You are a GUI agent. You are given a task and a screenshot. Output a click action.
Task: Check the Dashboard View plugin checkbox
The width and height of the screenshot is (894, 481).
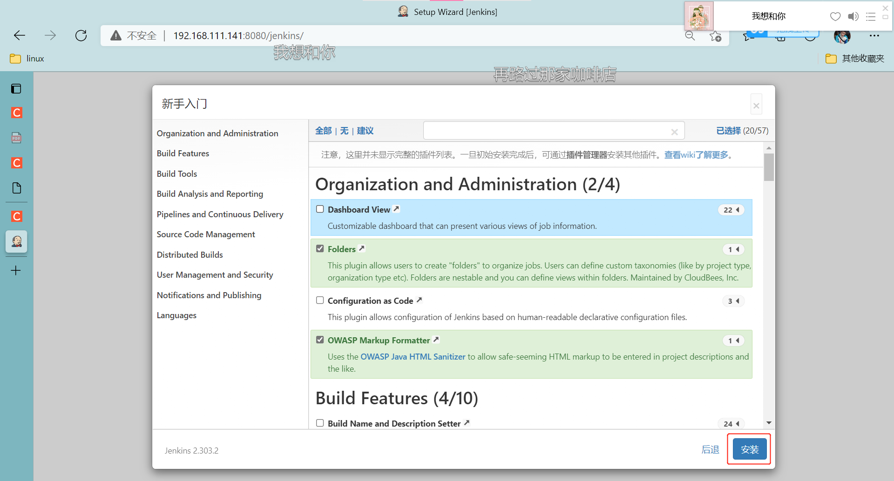(320, 209)
